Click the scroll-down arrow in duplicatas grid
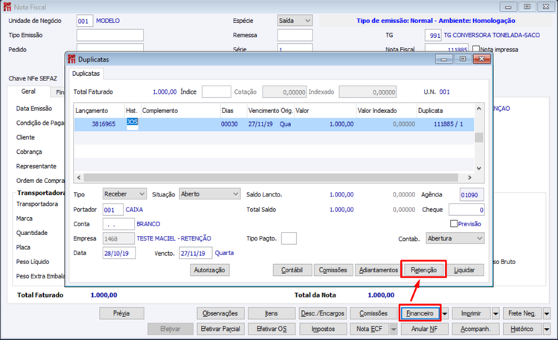558x340 pixels. (479, 168)
